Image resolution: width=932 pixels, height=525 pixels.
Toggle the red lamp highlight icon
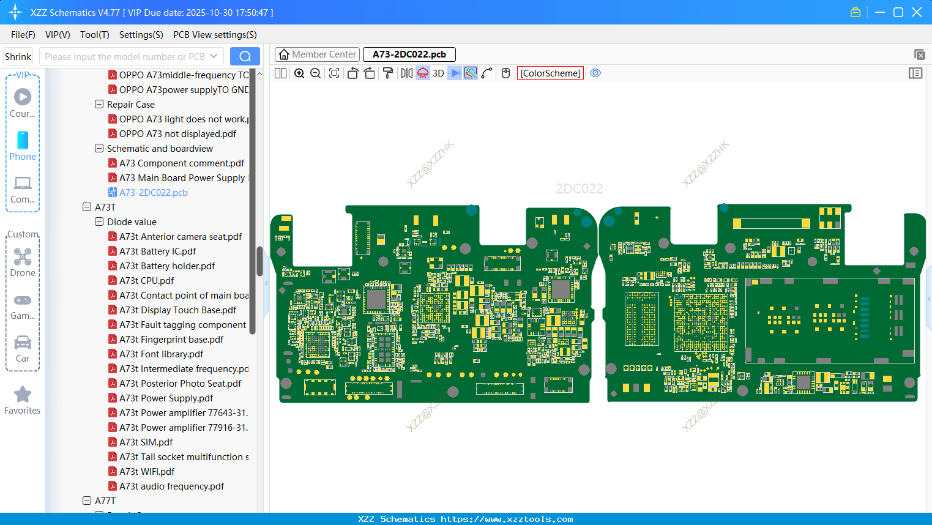pyautogui.click(x=423, y=73)
